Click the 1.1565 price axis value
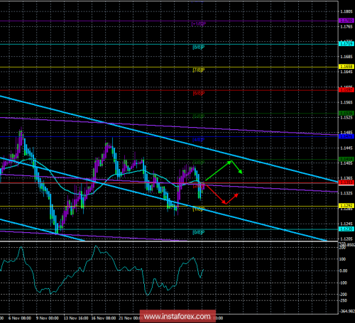This screenshot has width=355, height=323. click(x=346, y=102)
